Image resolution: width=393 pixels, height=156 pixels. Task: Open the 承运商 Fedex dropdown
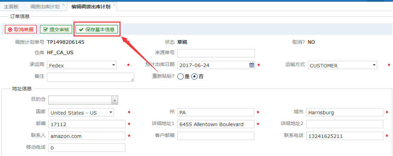point(82,65)
